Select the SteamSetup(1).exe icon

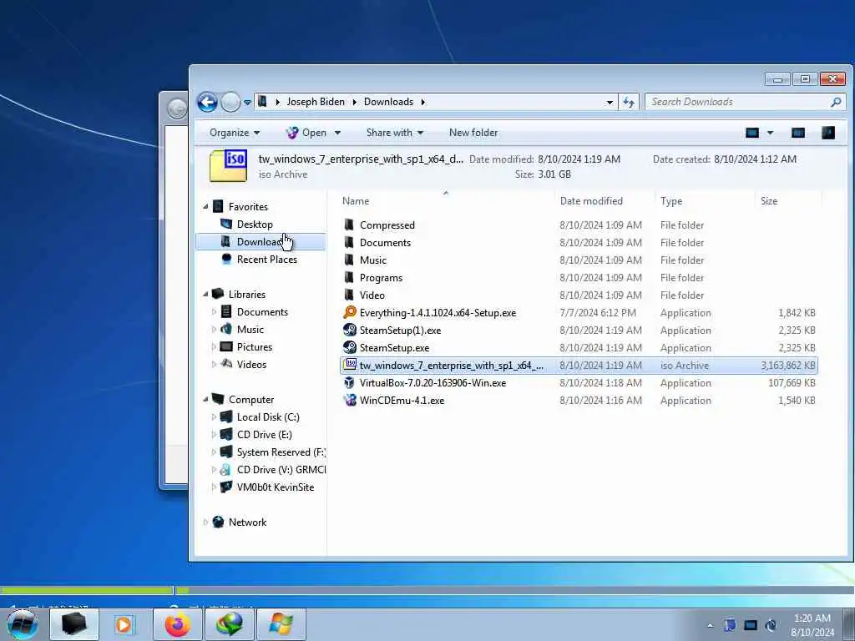(350, 330)
